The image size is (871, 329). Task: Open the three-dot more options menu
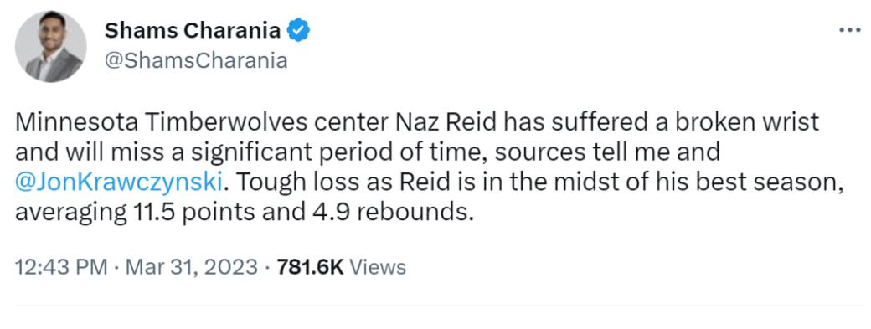849,30
